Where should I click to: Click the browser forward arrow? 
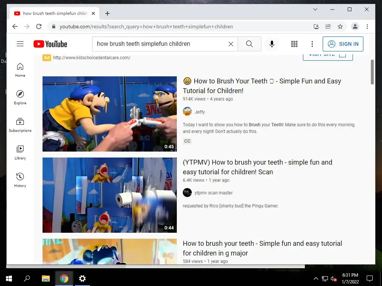coord(27,26)
